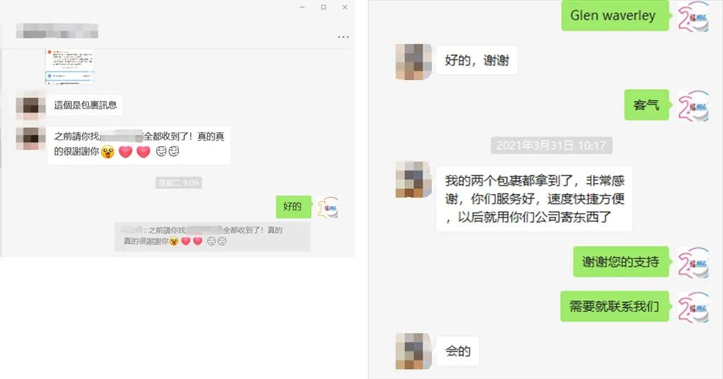The image size is (723, 379).
Task: Click avatar beside '需要就联系我们' message
Action: click(692, 307)
